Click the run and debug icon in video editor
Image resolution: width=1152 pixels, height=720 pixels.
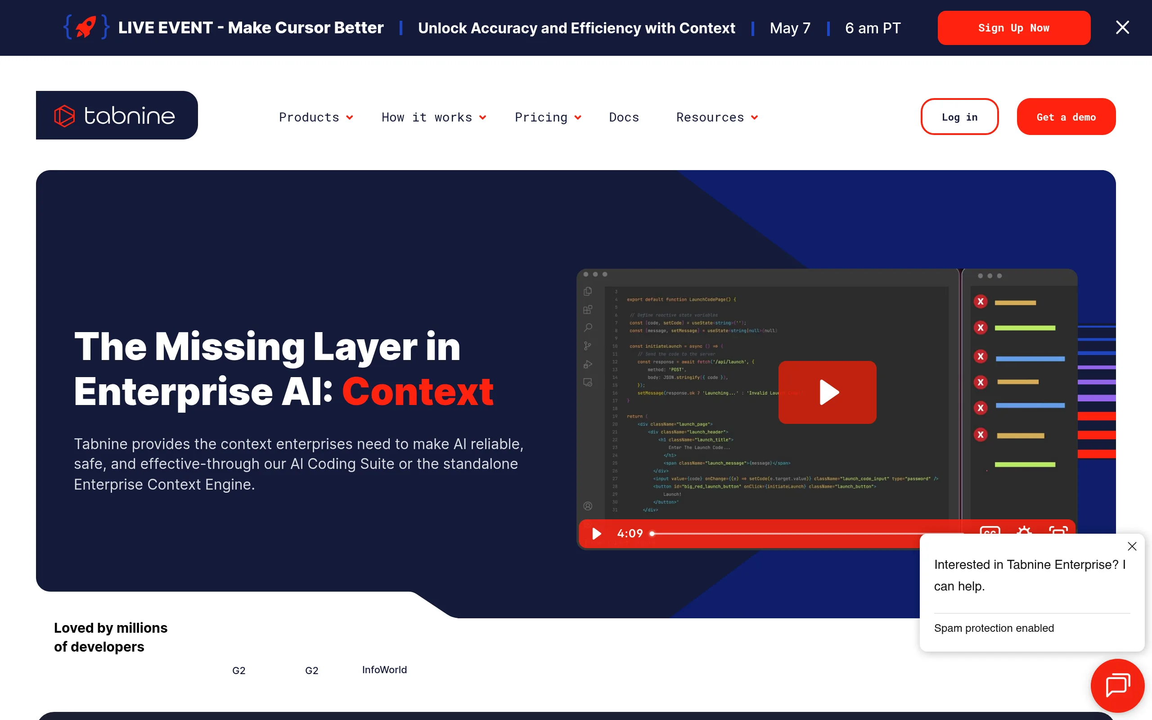tap(587, 364)
